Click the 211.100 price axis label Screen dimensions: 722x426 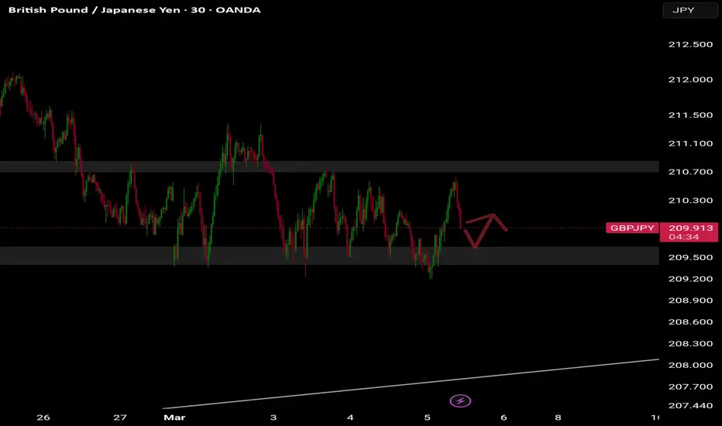[x=690, y=144]
